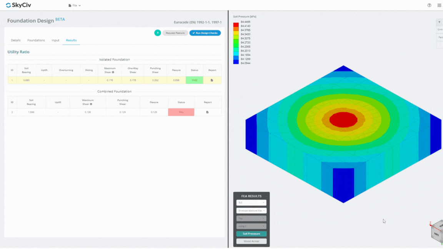
Task: Click the Soil Bearing value 1.566
Action: click(31, 112)
